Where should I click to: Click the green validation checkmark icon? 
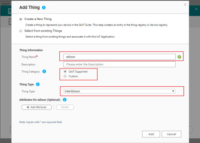179,57
